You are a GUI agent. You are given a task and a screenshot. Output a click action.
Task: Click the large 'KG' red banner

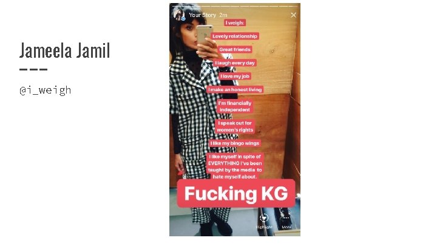[235, 193]
